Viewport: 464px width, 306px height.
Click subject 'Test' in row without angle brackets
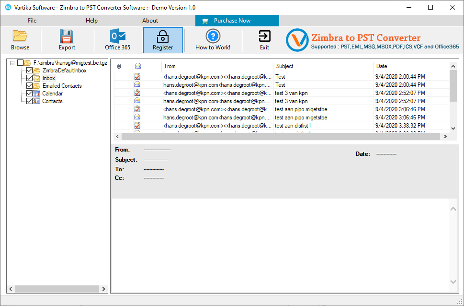(x=280, y=85)
